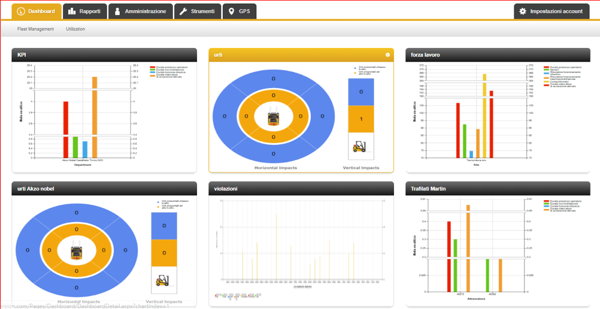
Task: Open the Fleet Management submenu item
Action: pyautogui.click(x=35, y=29)
